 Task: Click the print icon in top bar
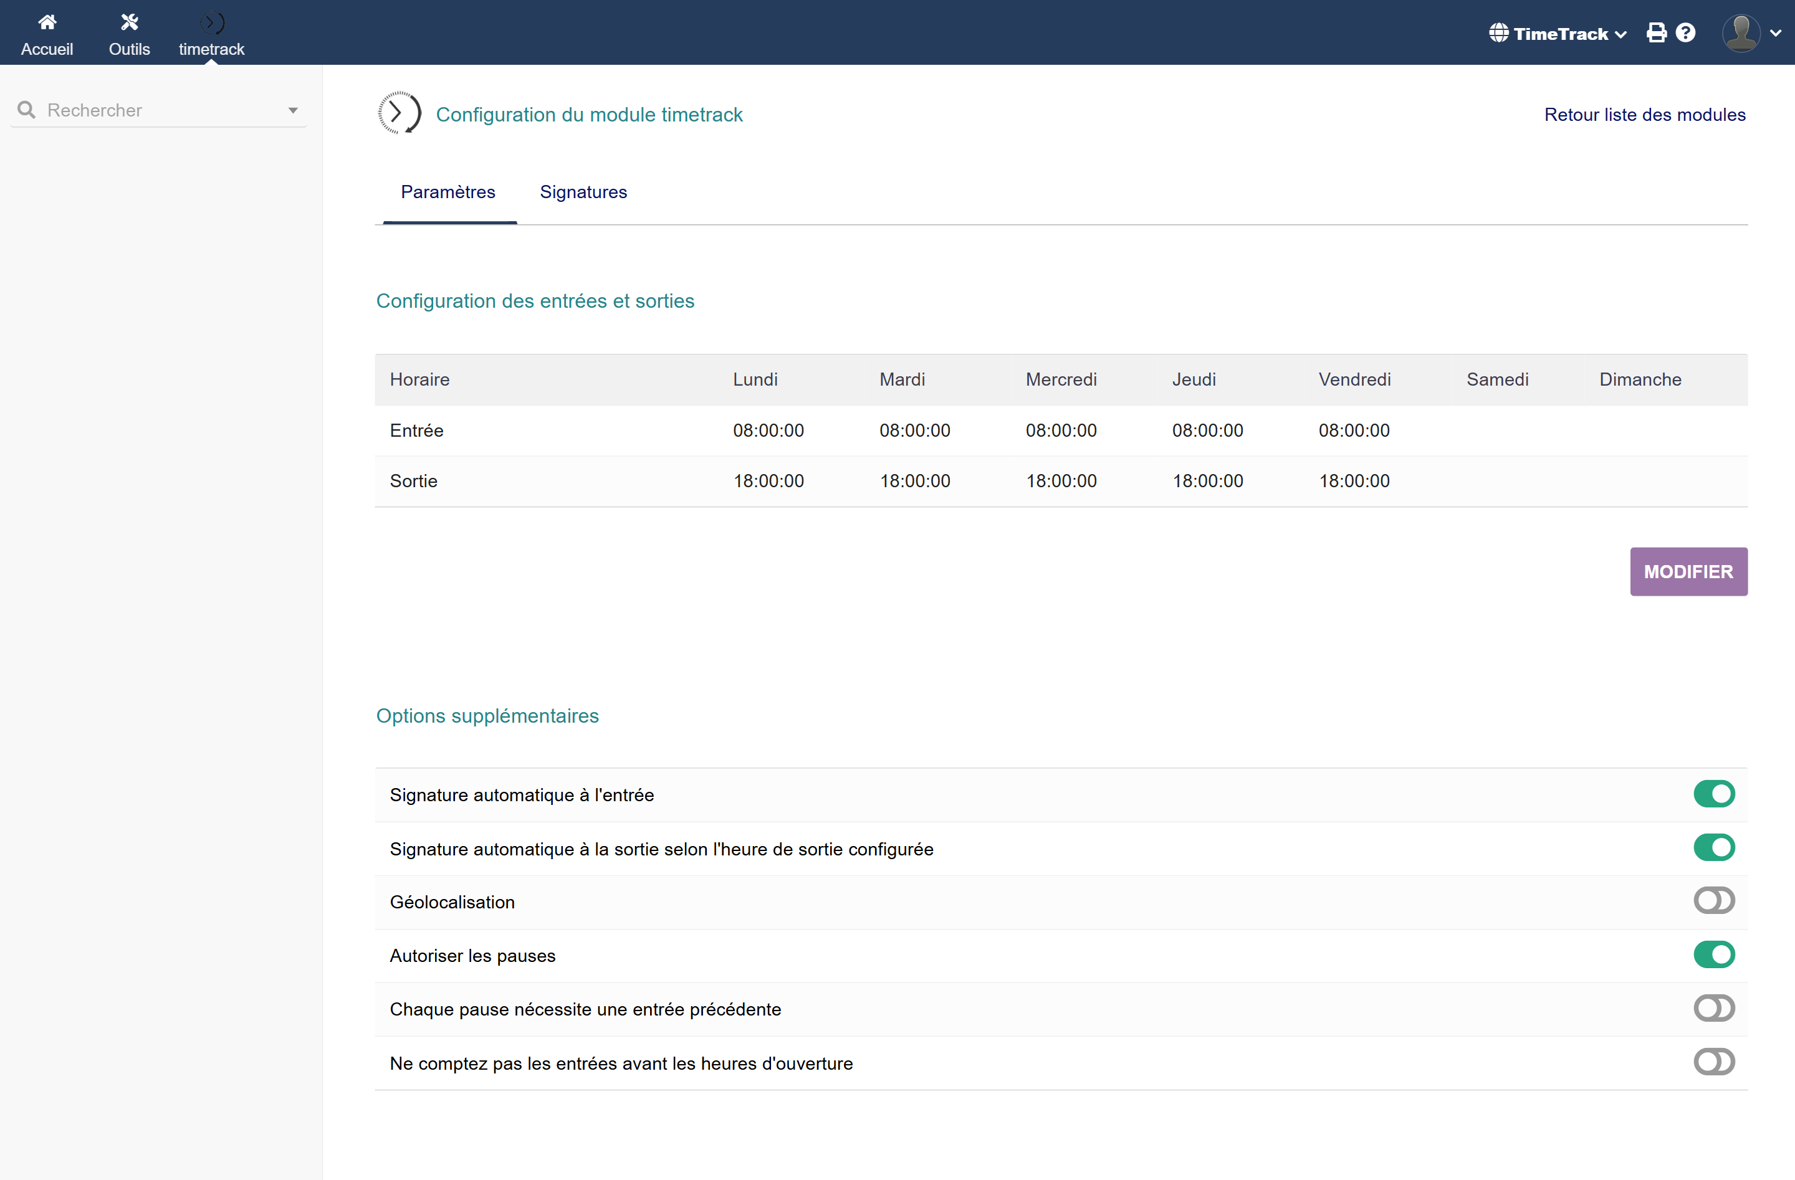pyautogui.click(x=1656, y=33)
